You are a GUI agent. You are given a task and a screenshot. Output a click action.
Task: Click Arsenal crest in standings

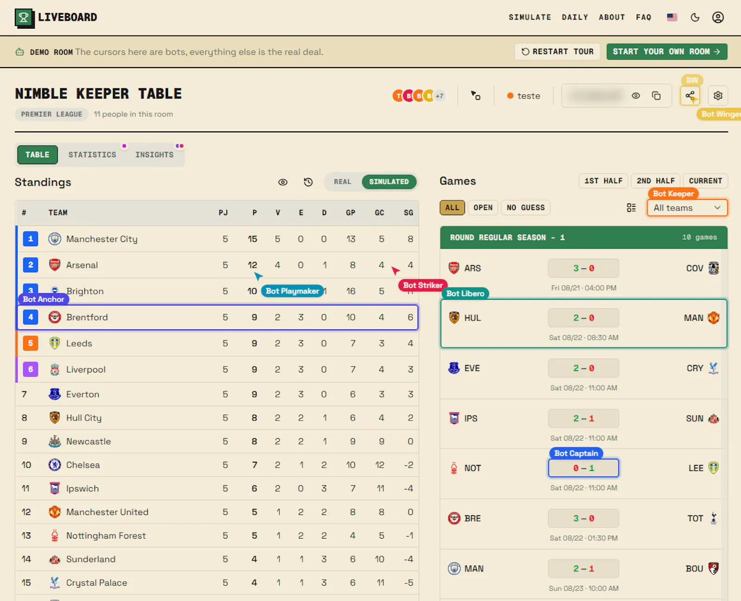point(55,265)
